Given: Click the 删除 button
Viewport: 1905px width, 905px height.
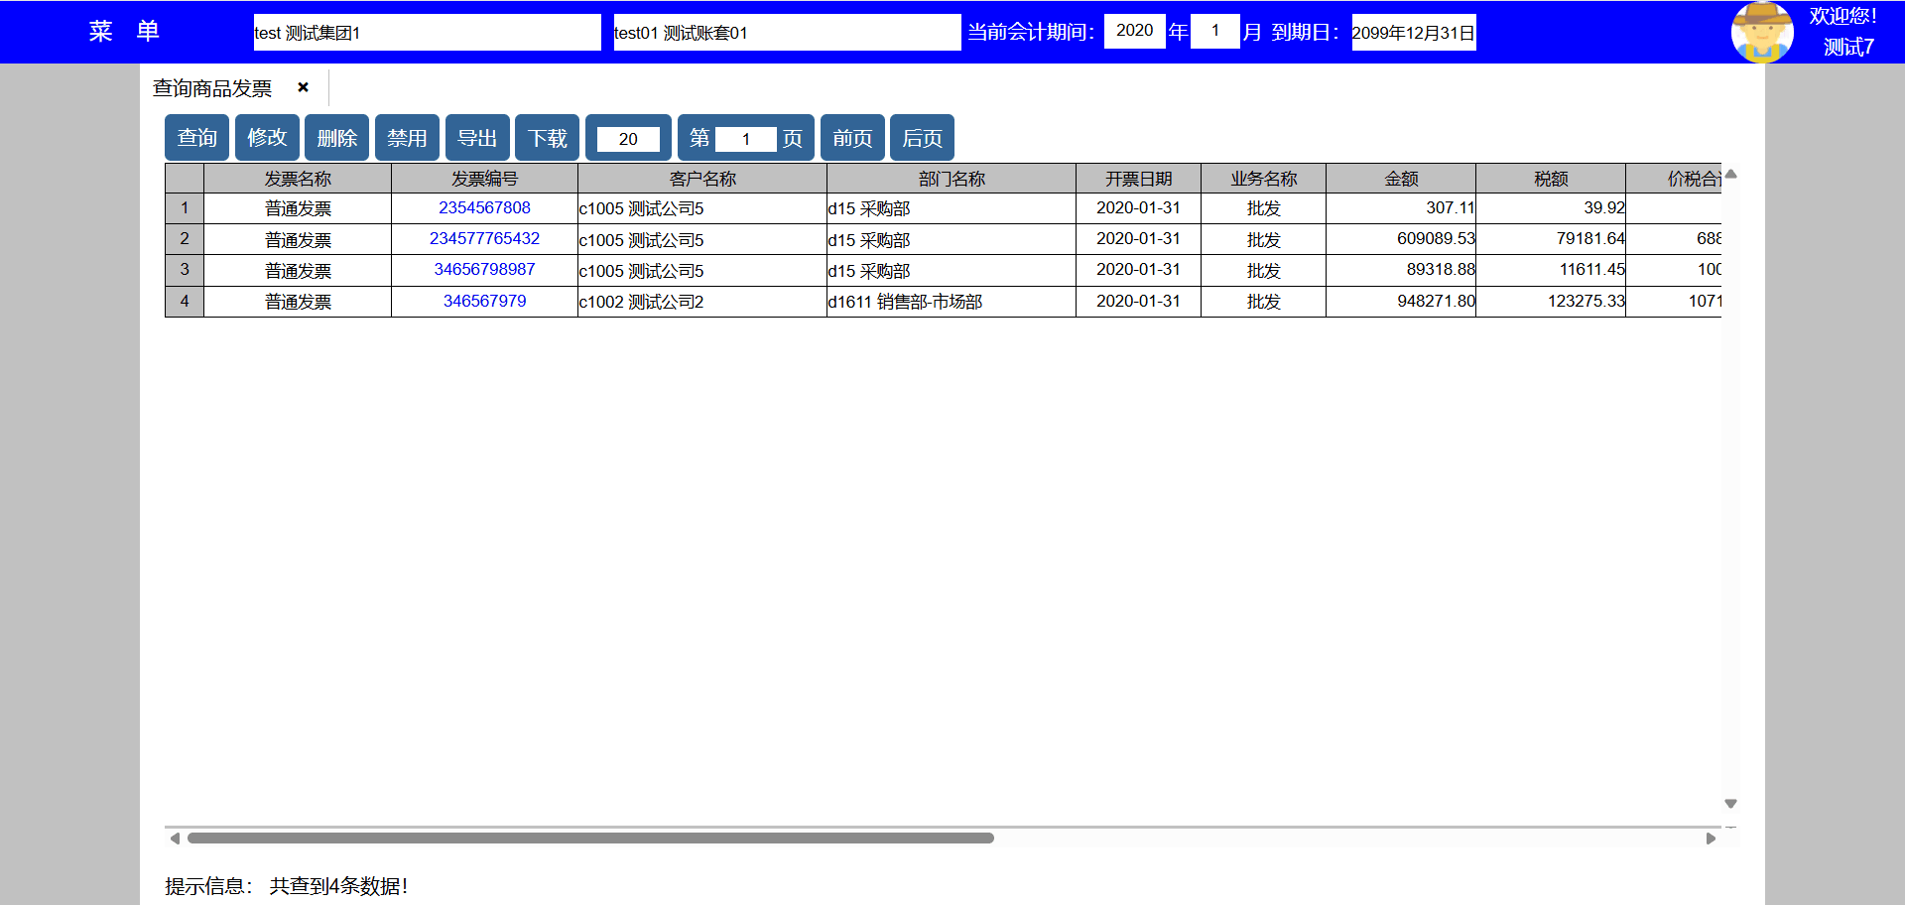Looking at the screenshot, I should click(x=336, y=138).
